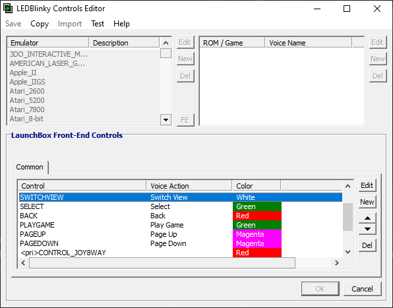The width and height of the screenshot is (393, 308).
Task: Select the Magenta color of PAGEUP
Action: click(x=257, y=234)
